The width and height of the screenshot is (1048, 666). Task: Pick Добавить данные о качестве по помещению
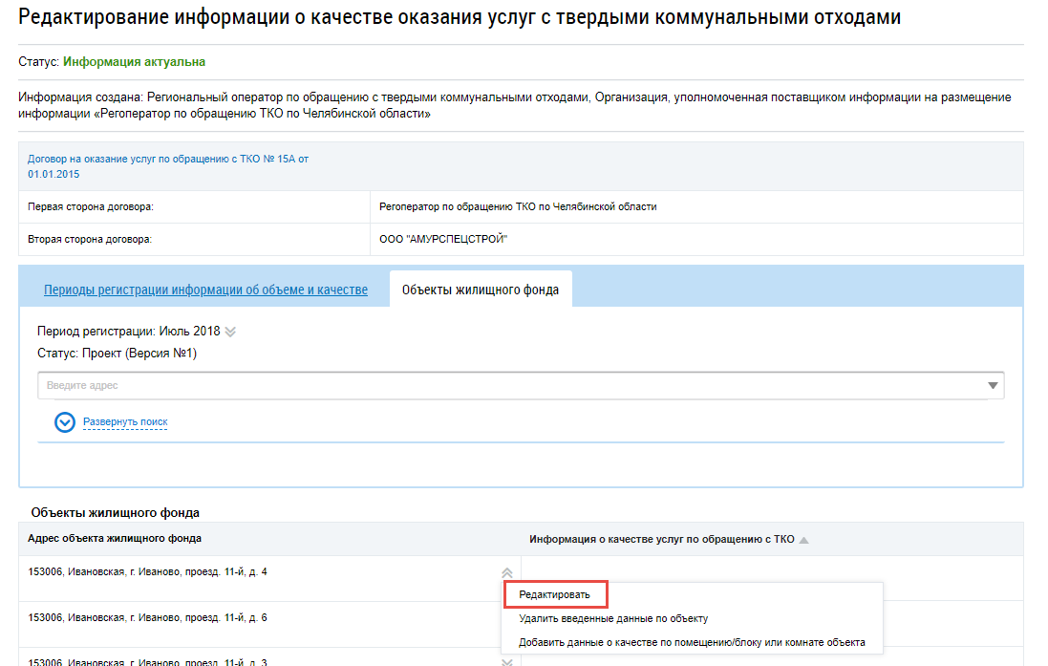coord(692,642)
